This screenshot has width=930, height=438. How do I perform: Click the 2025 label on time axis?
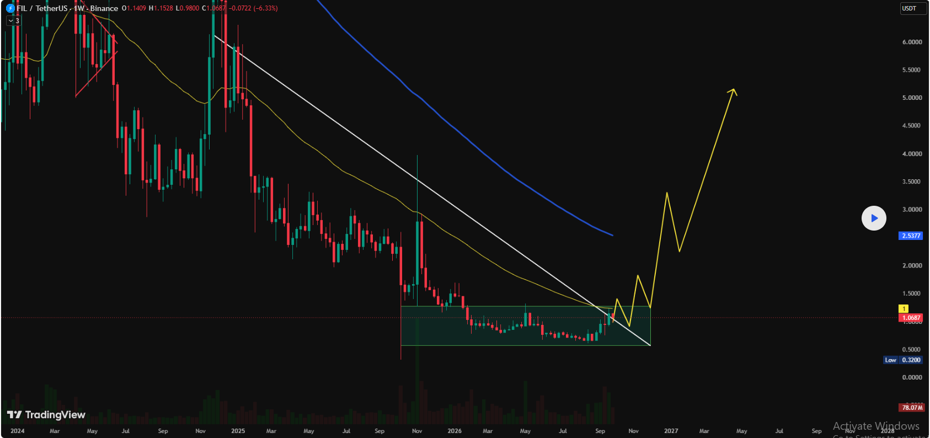click(238, 431)
